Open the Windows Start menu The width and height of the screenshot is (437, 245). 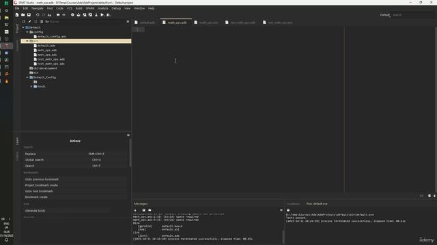point(6,3)
